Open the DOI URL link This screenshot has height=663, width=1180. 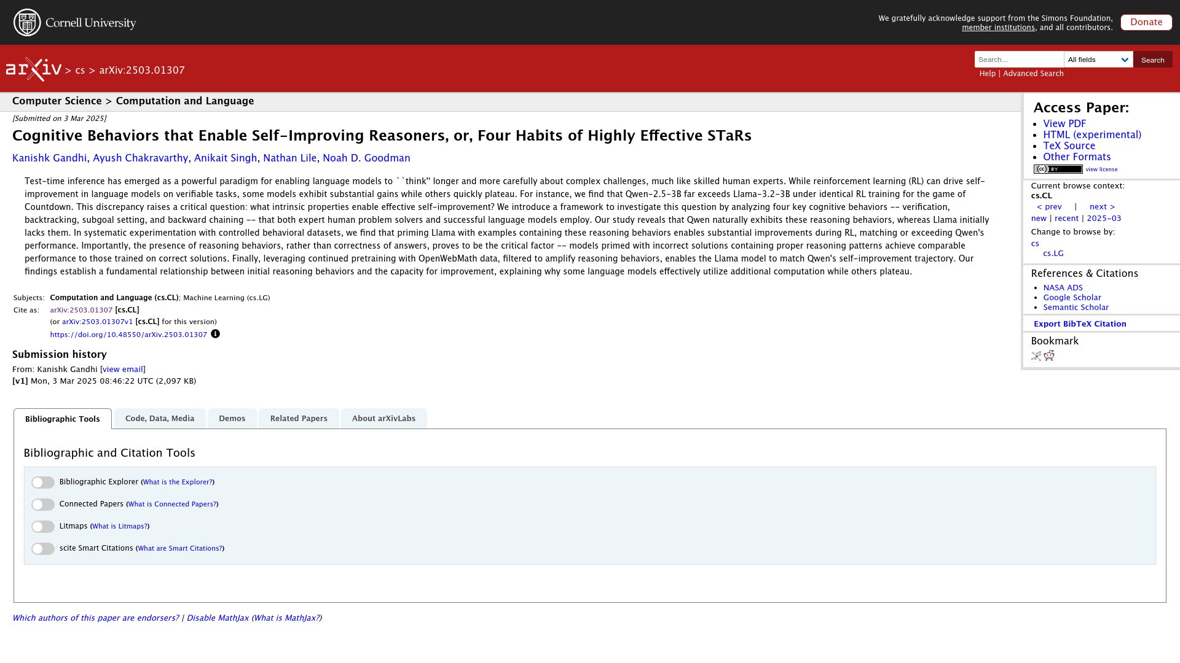click(x=128, y=335)
